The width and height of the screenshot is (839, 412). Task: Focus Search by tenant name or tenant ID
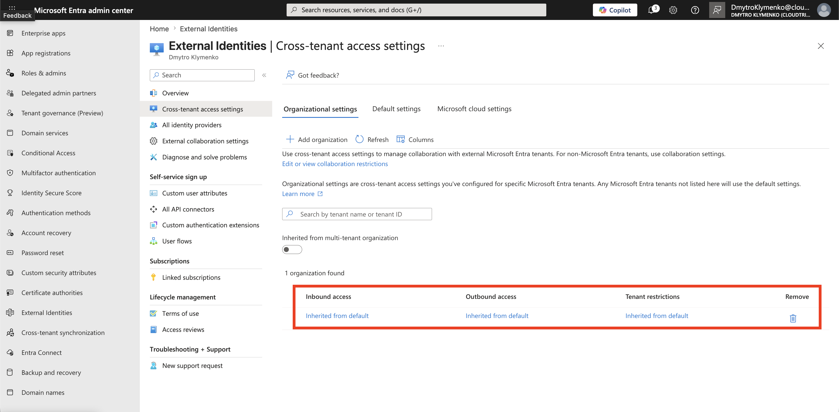(357, 214)
